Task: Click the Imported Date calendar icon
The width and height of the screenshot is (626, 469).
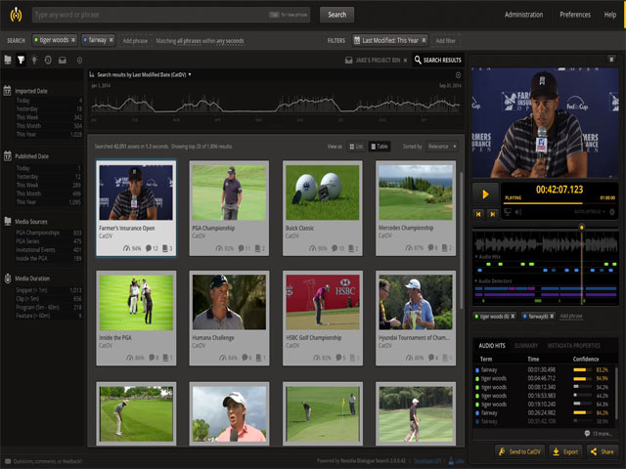Action: [x=7, y=91]
